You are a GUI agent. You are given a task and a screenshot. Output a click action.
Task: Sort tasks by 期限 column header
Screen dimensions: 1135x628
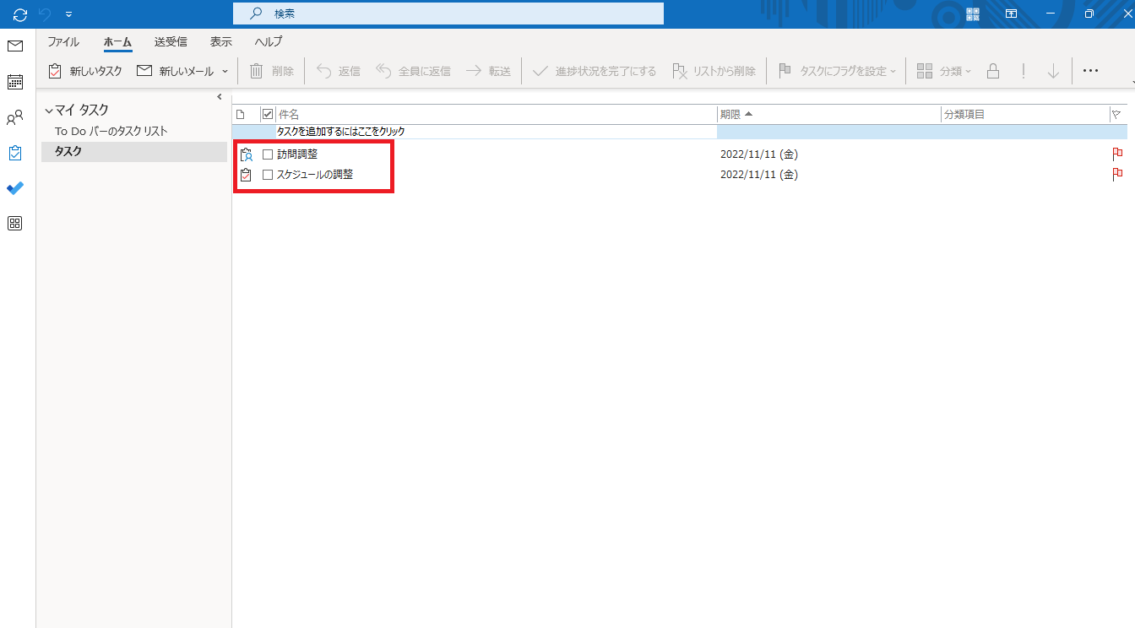click(x=828, y=114)
